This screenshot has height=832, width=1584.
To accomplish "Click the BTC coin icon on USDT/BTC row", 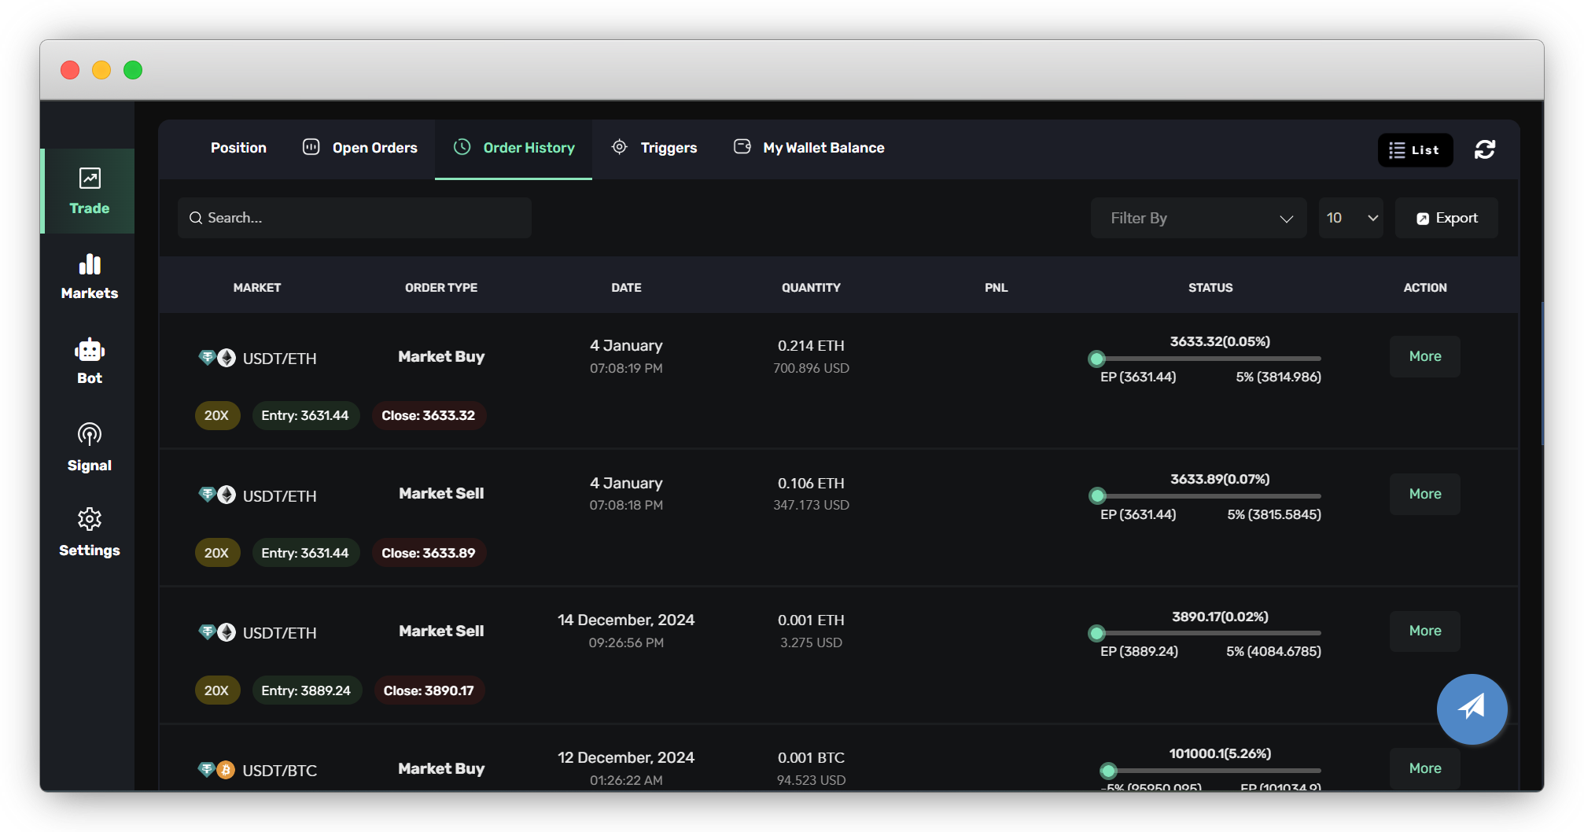I will click(225, 770).
